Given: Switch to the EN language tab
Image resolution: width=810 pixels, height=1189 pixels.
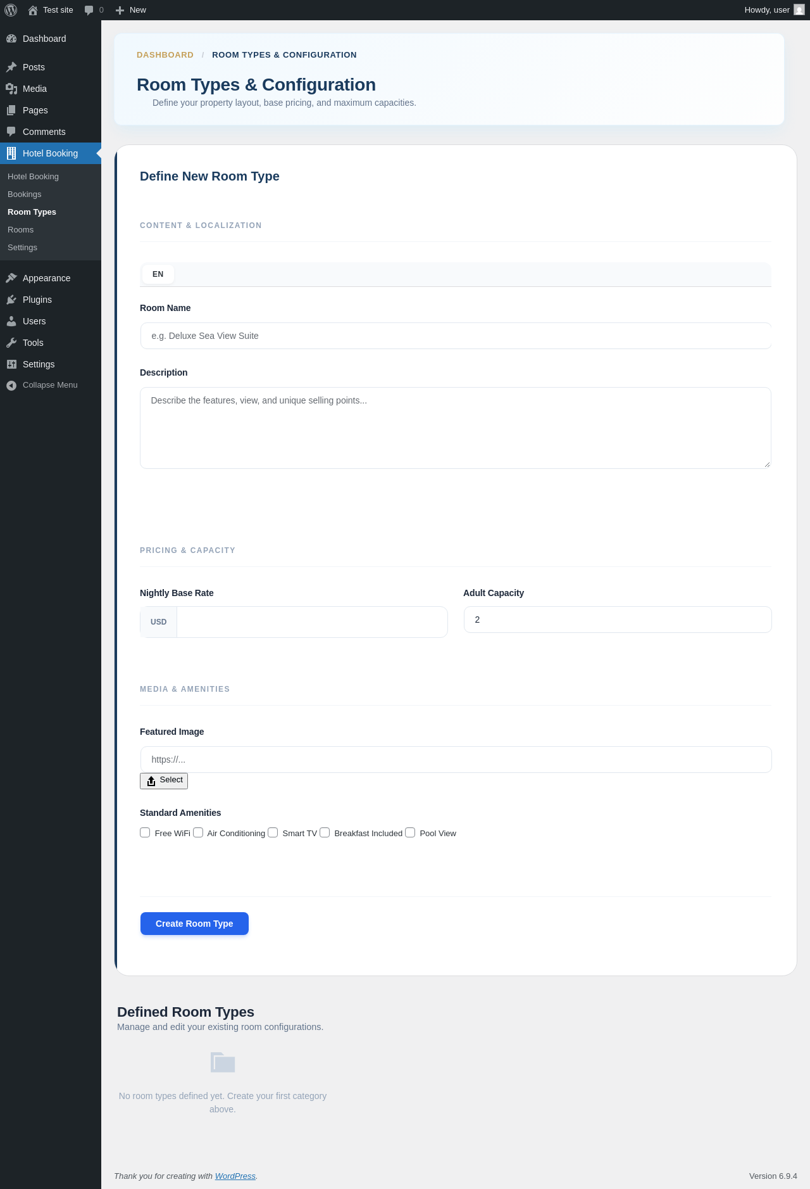Looking at the screenshot, I should (158, 274).
